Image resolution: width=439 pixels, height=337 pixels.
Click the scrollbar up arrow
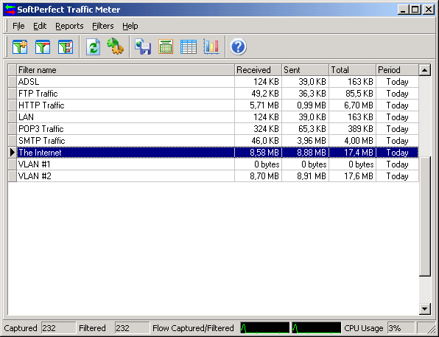[425, 70]
